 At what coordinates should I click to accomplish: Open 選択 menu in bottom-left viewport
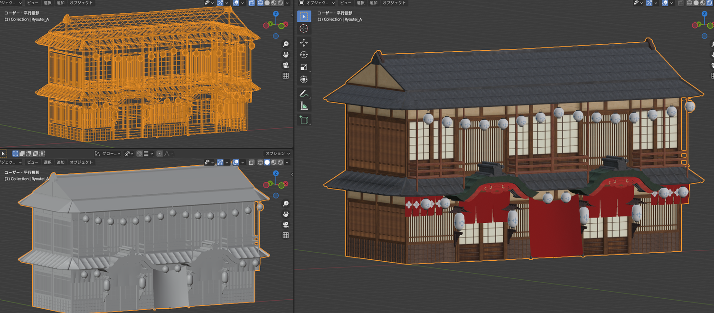47,162
